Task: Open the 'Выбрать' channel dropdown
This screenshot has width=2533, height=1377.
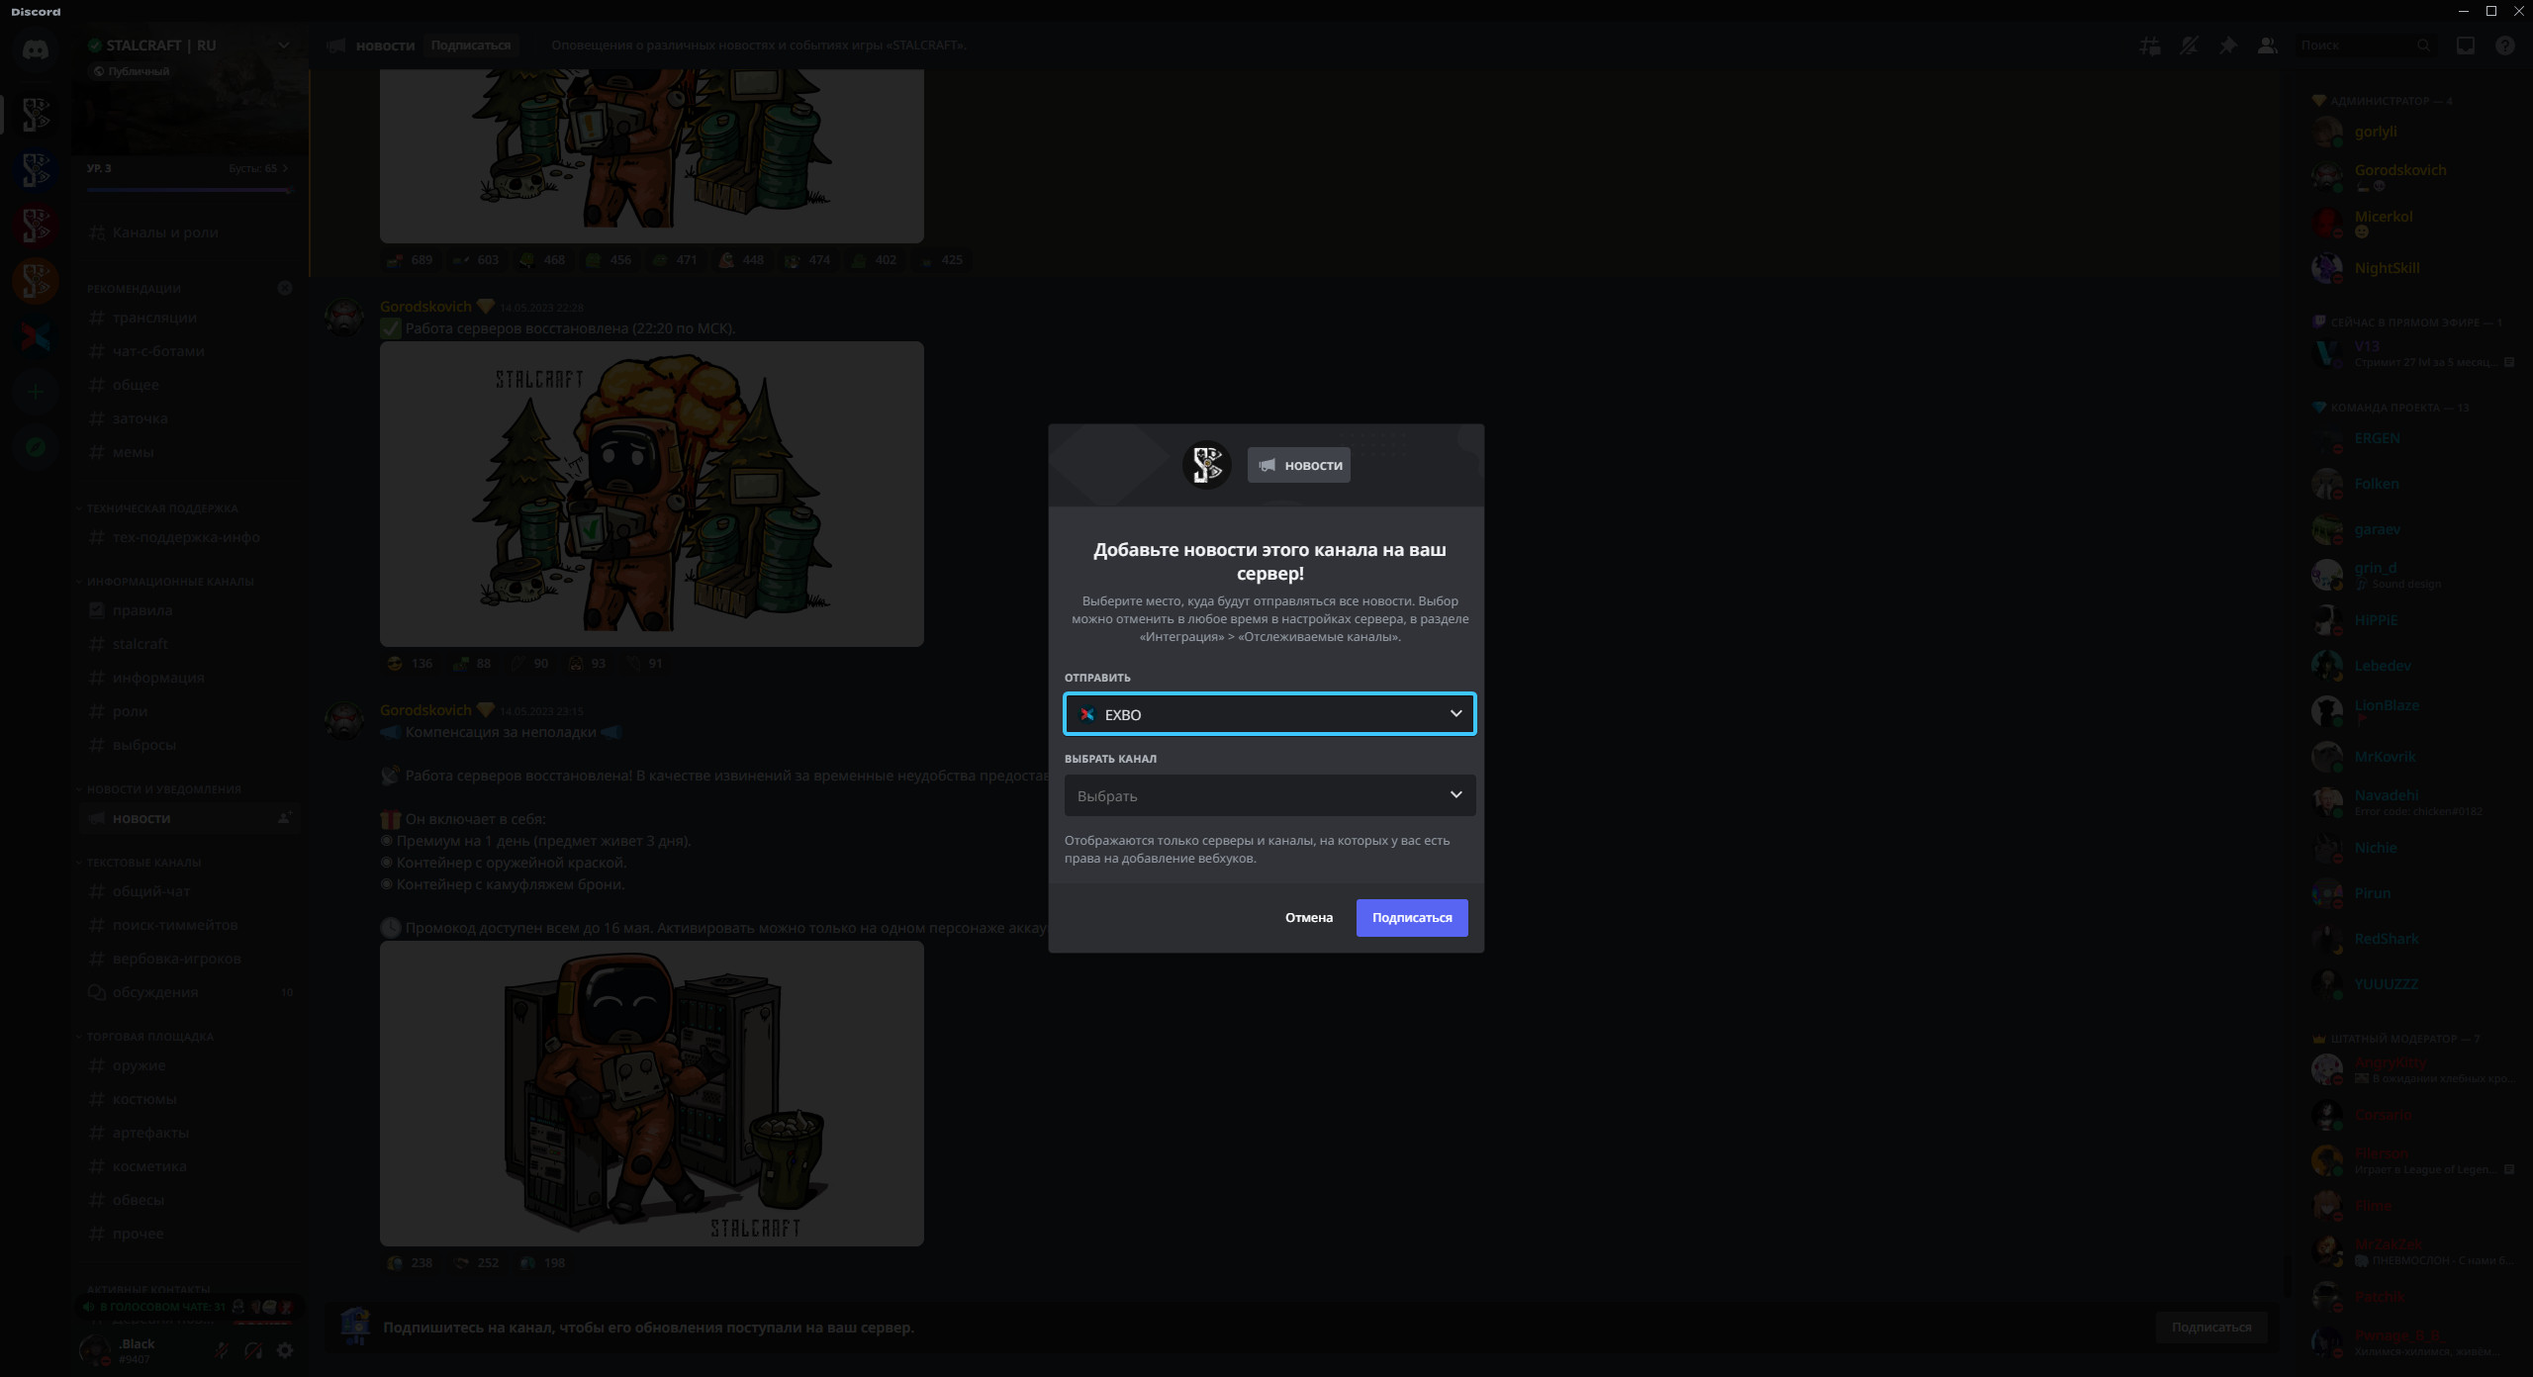Action: [1268, 795]
